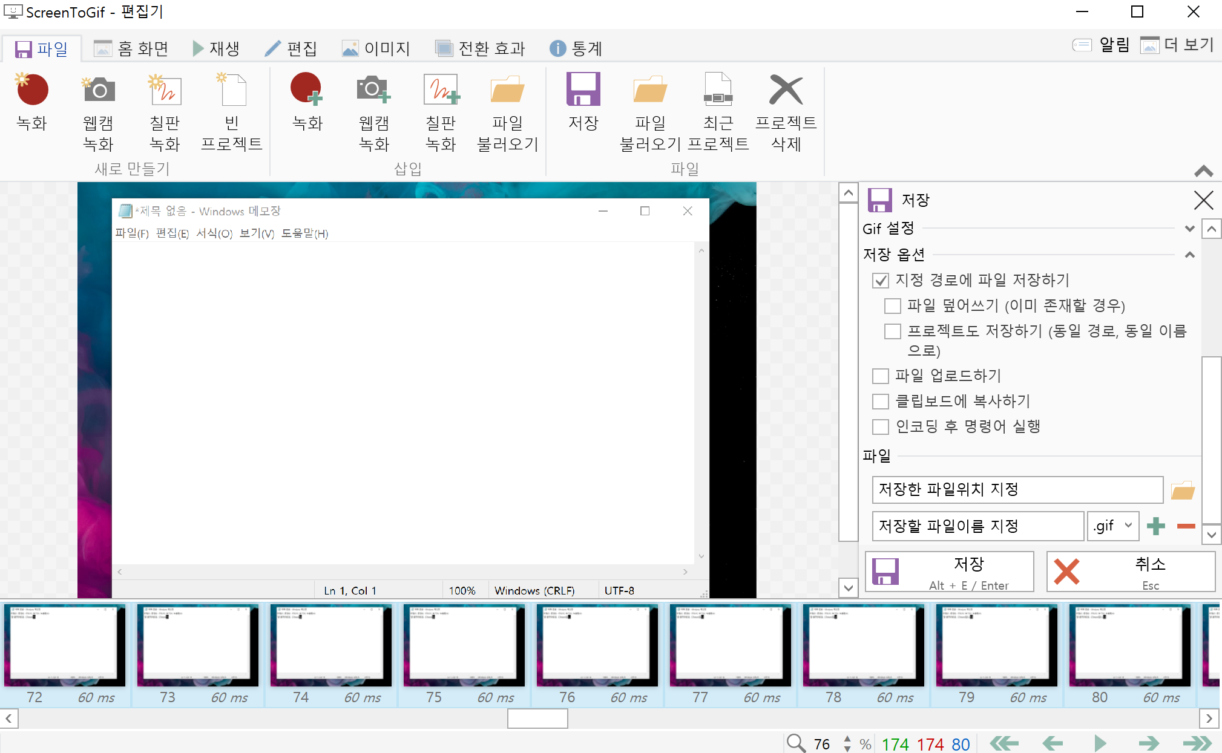
Task: Insert a 웹캠 녹화 in the 삽입 group
Action: point(373,91)
